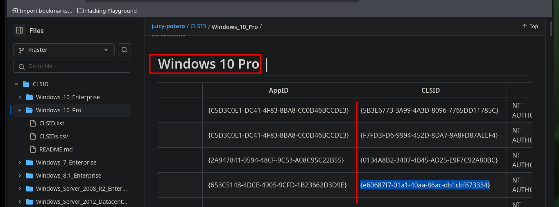Image resolution: width=559 pixels, height=207 pixels.
Task: Click the Windows_Server_2012_Datacent... folder icon
Action: 29,202
